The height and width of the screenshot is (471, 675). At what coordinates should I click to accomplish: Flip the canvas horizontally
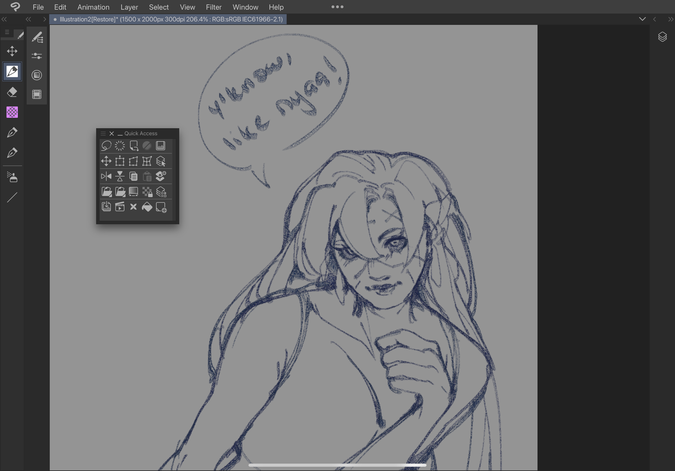pos(106,176)
